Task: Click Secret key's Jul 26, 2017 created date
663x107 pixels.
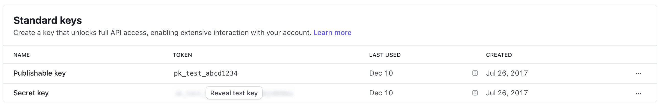Action: pos(506,93)
